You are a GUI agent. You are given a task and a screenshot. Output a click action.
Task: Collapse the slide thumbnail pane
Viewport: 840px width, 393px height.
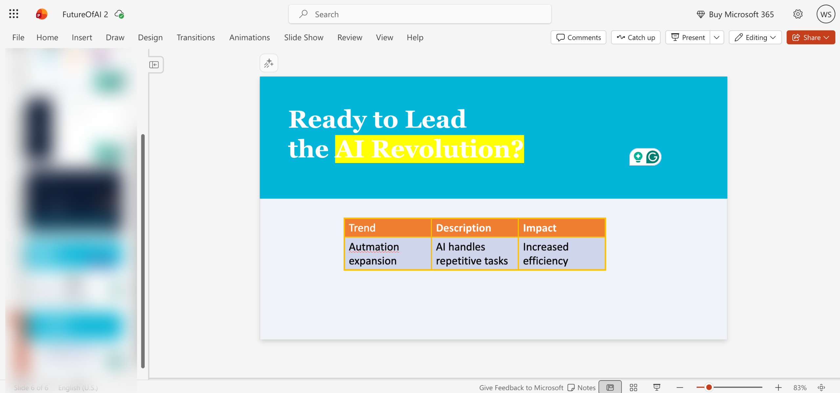[154, 65]
